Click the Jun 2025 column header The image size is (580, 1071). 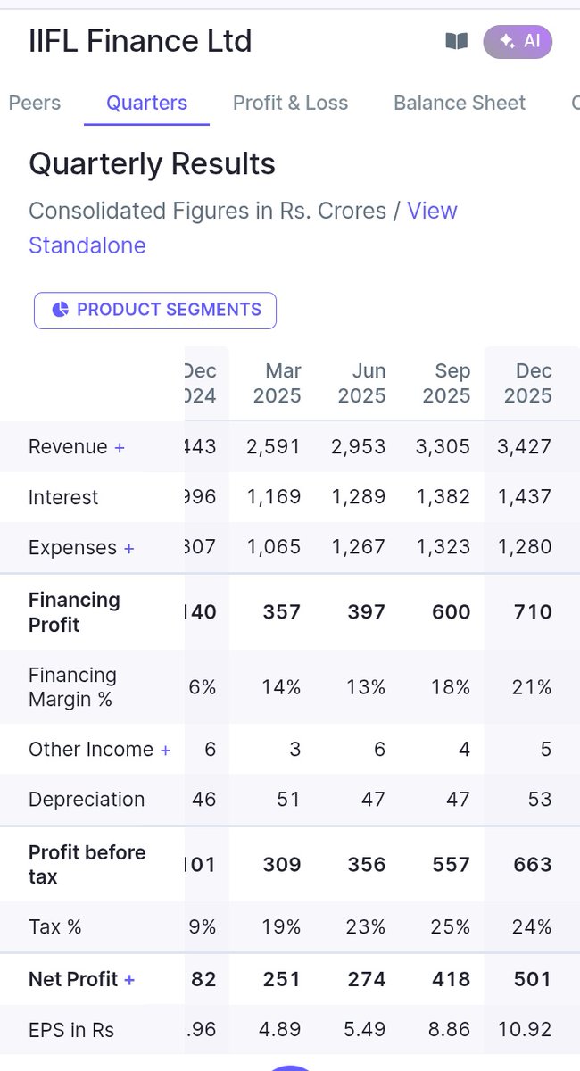pos(361,383)
